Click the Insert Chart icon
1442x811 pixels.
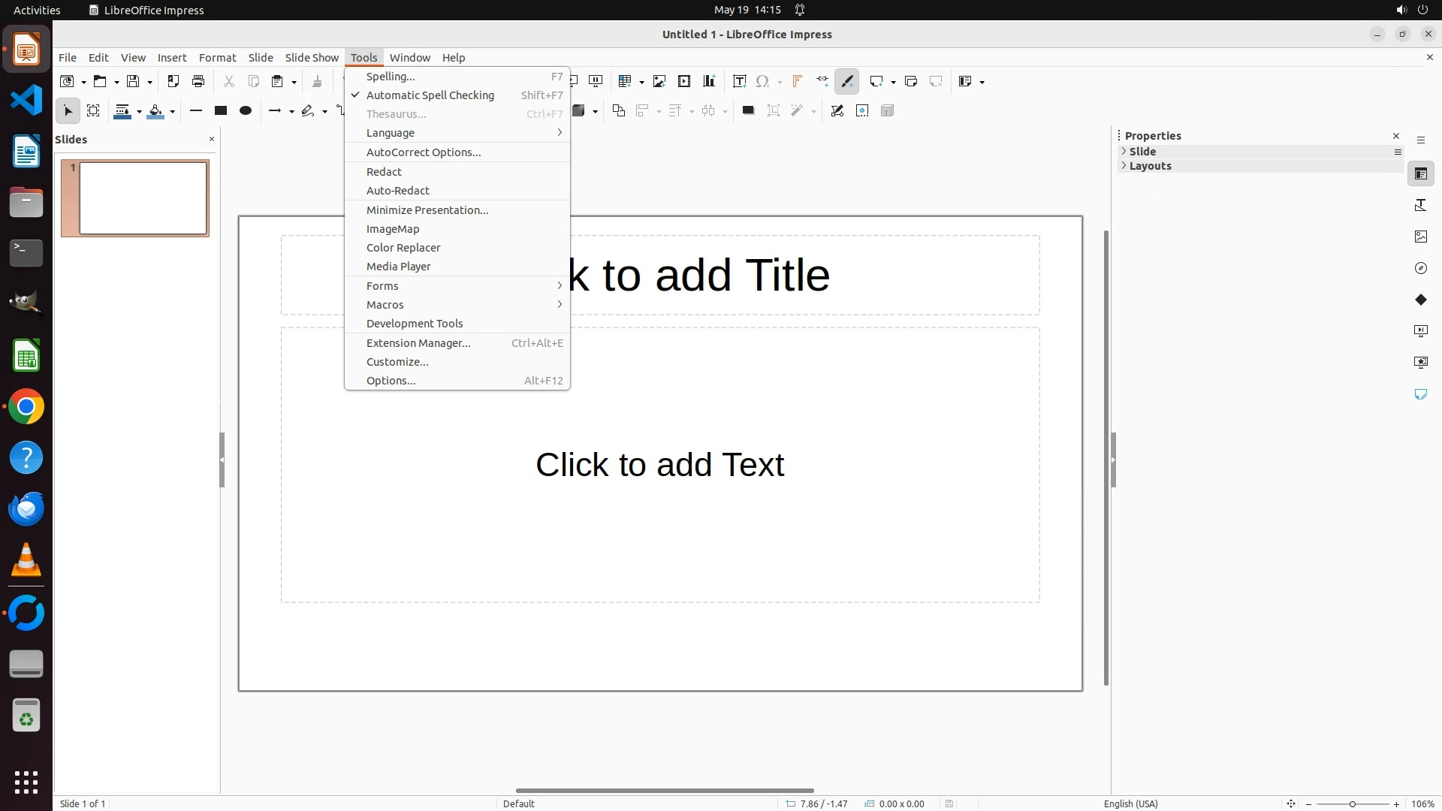709,82
